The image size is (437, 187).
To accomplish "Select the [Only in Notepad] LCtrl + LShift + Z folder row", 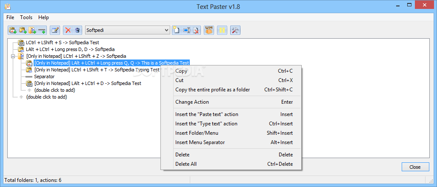I will coord(76,56).
